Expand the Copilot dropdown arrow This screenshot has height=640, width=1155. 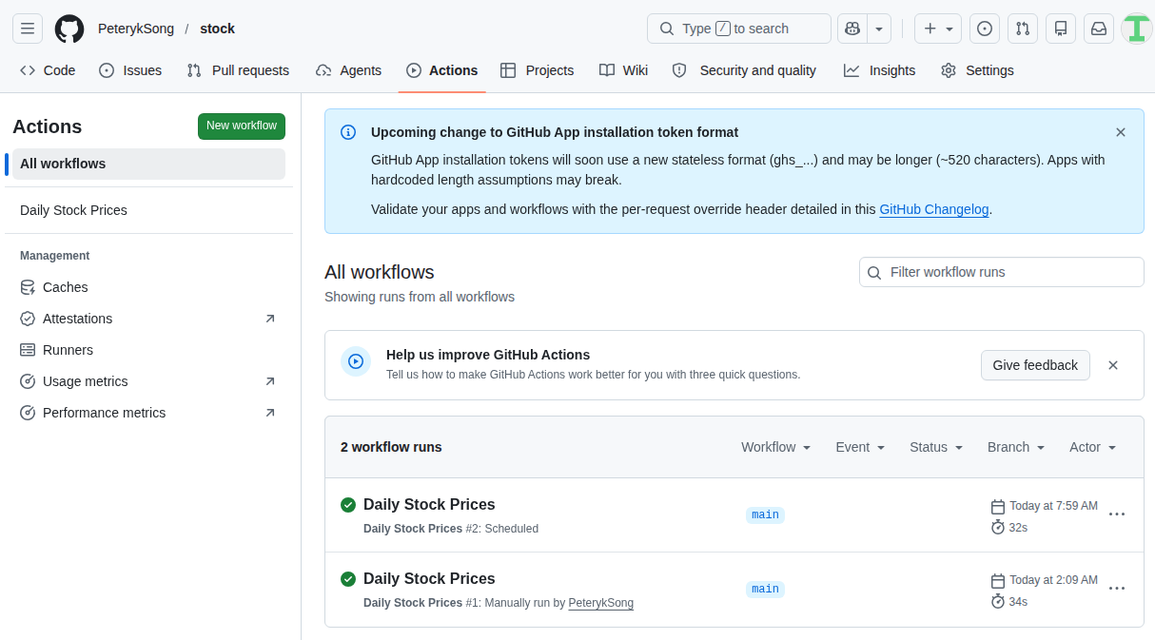[879, 29]
